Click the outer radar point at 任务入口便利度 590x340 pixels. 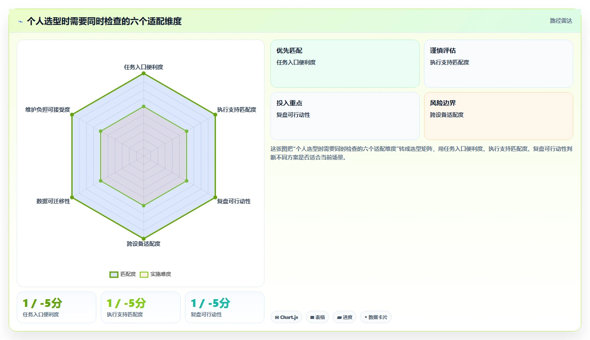pos(144,74)
